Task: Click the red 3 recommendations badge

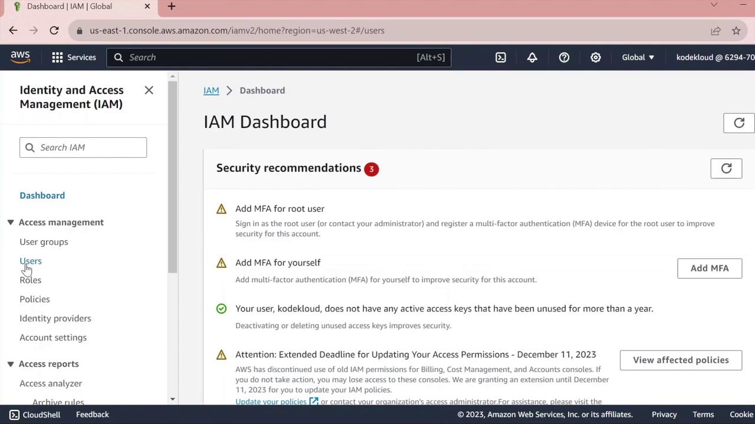Action: 371,169
